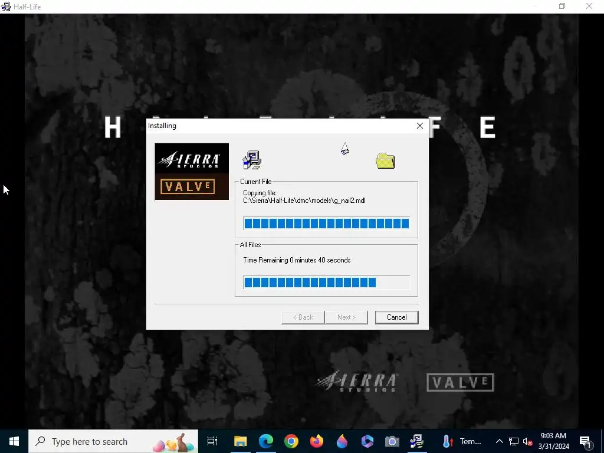Restore the Half-Life window size

(x=562, y=6)
